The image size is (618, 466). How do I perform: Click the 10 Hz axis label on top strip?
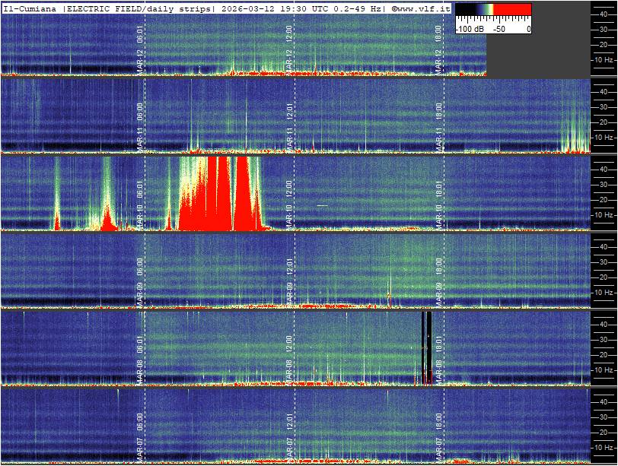coord(604,59)
